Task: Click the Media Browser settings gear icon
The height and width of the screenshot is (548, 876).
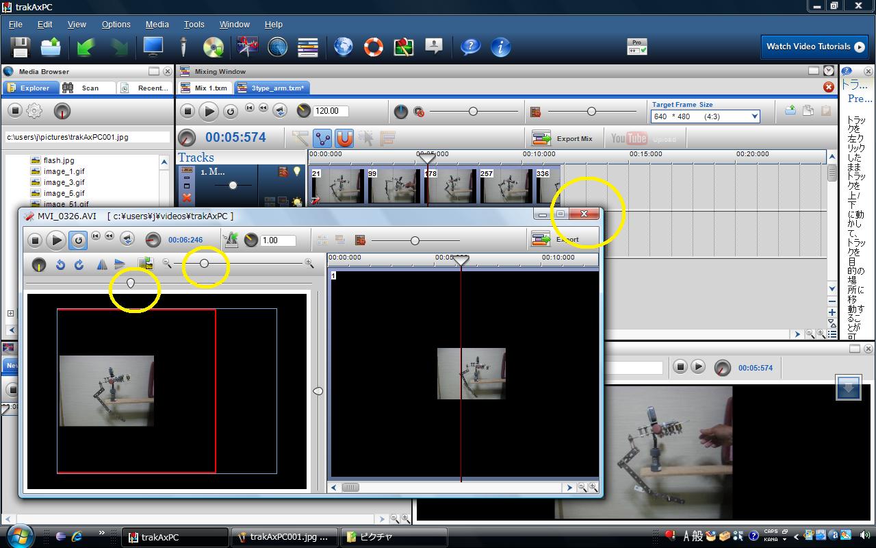Action: click(x=34, y=110)
